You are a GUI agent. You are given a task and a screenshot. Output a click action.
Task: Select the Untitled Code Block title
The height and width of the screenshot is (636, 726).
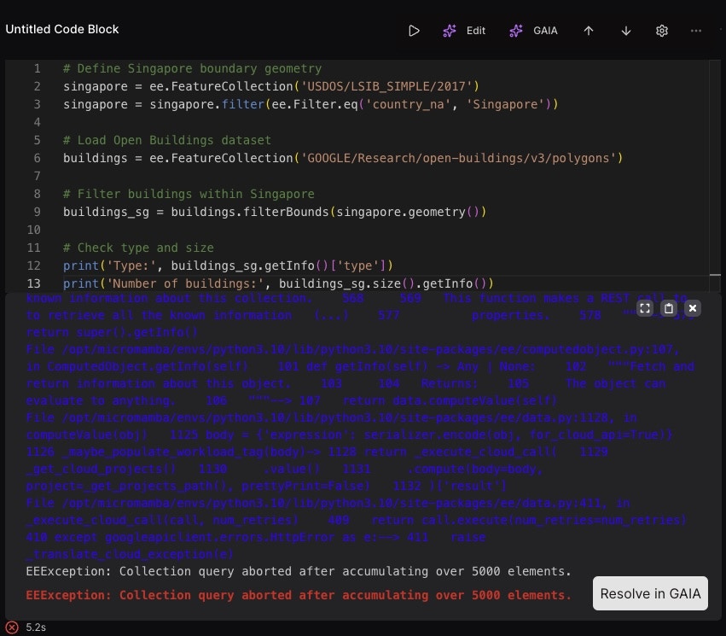point(62,29)
